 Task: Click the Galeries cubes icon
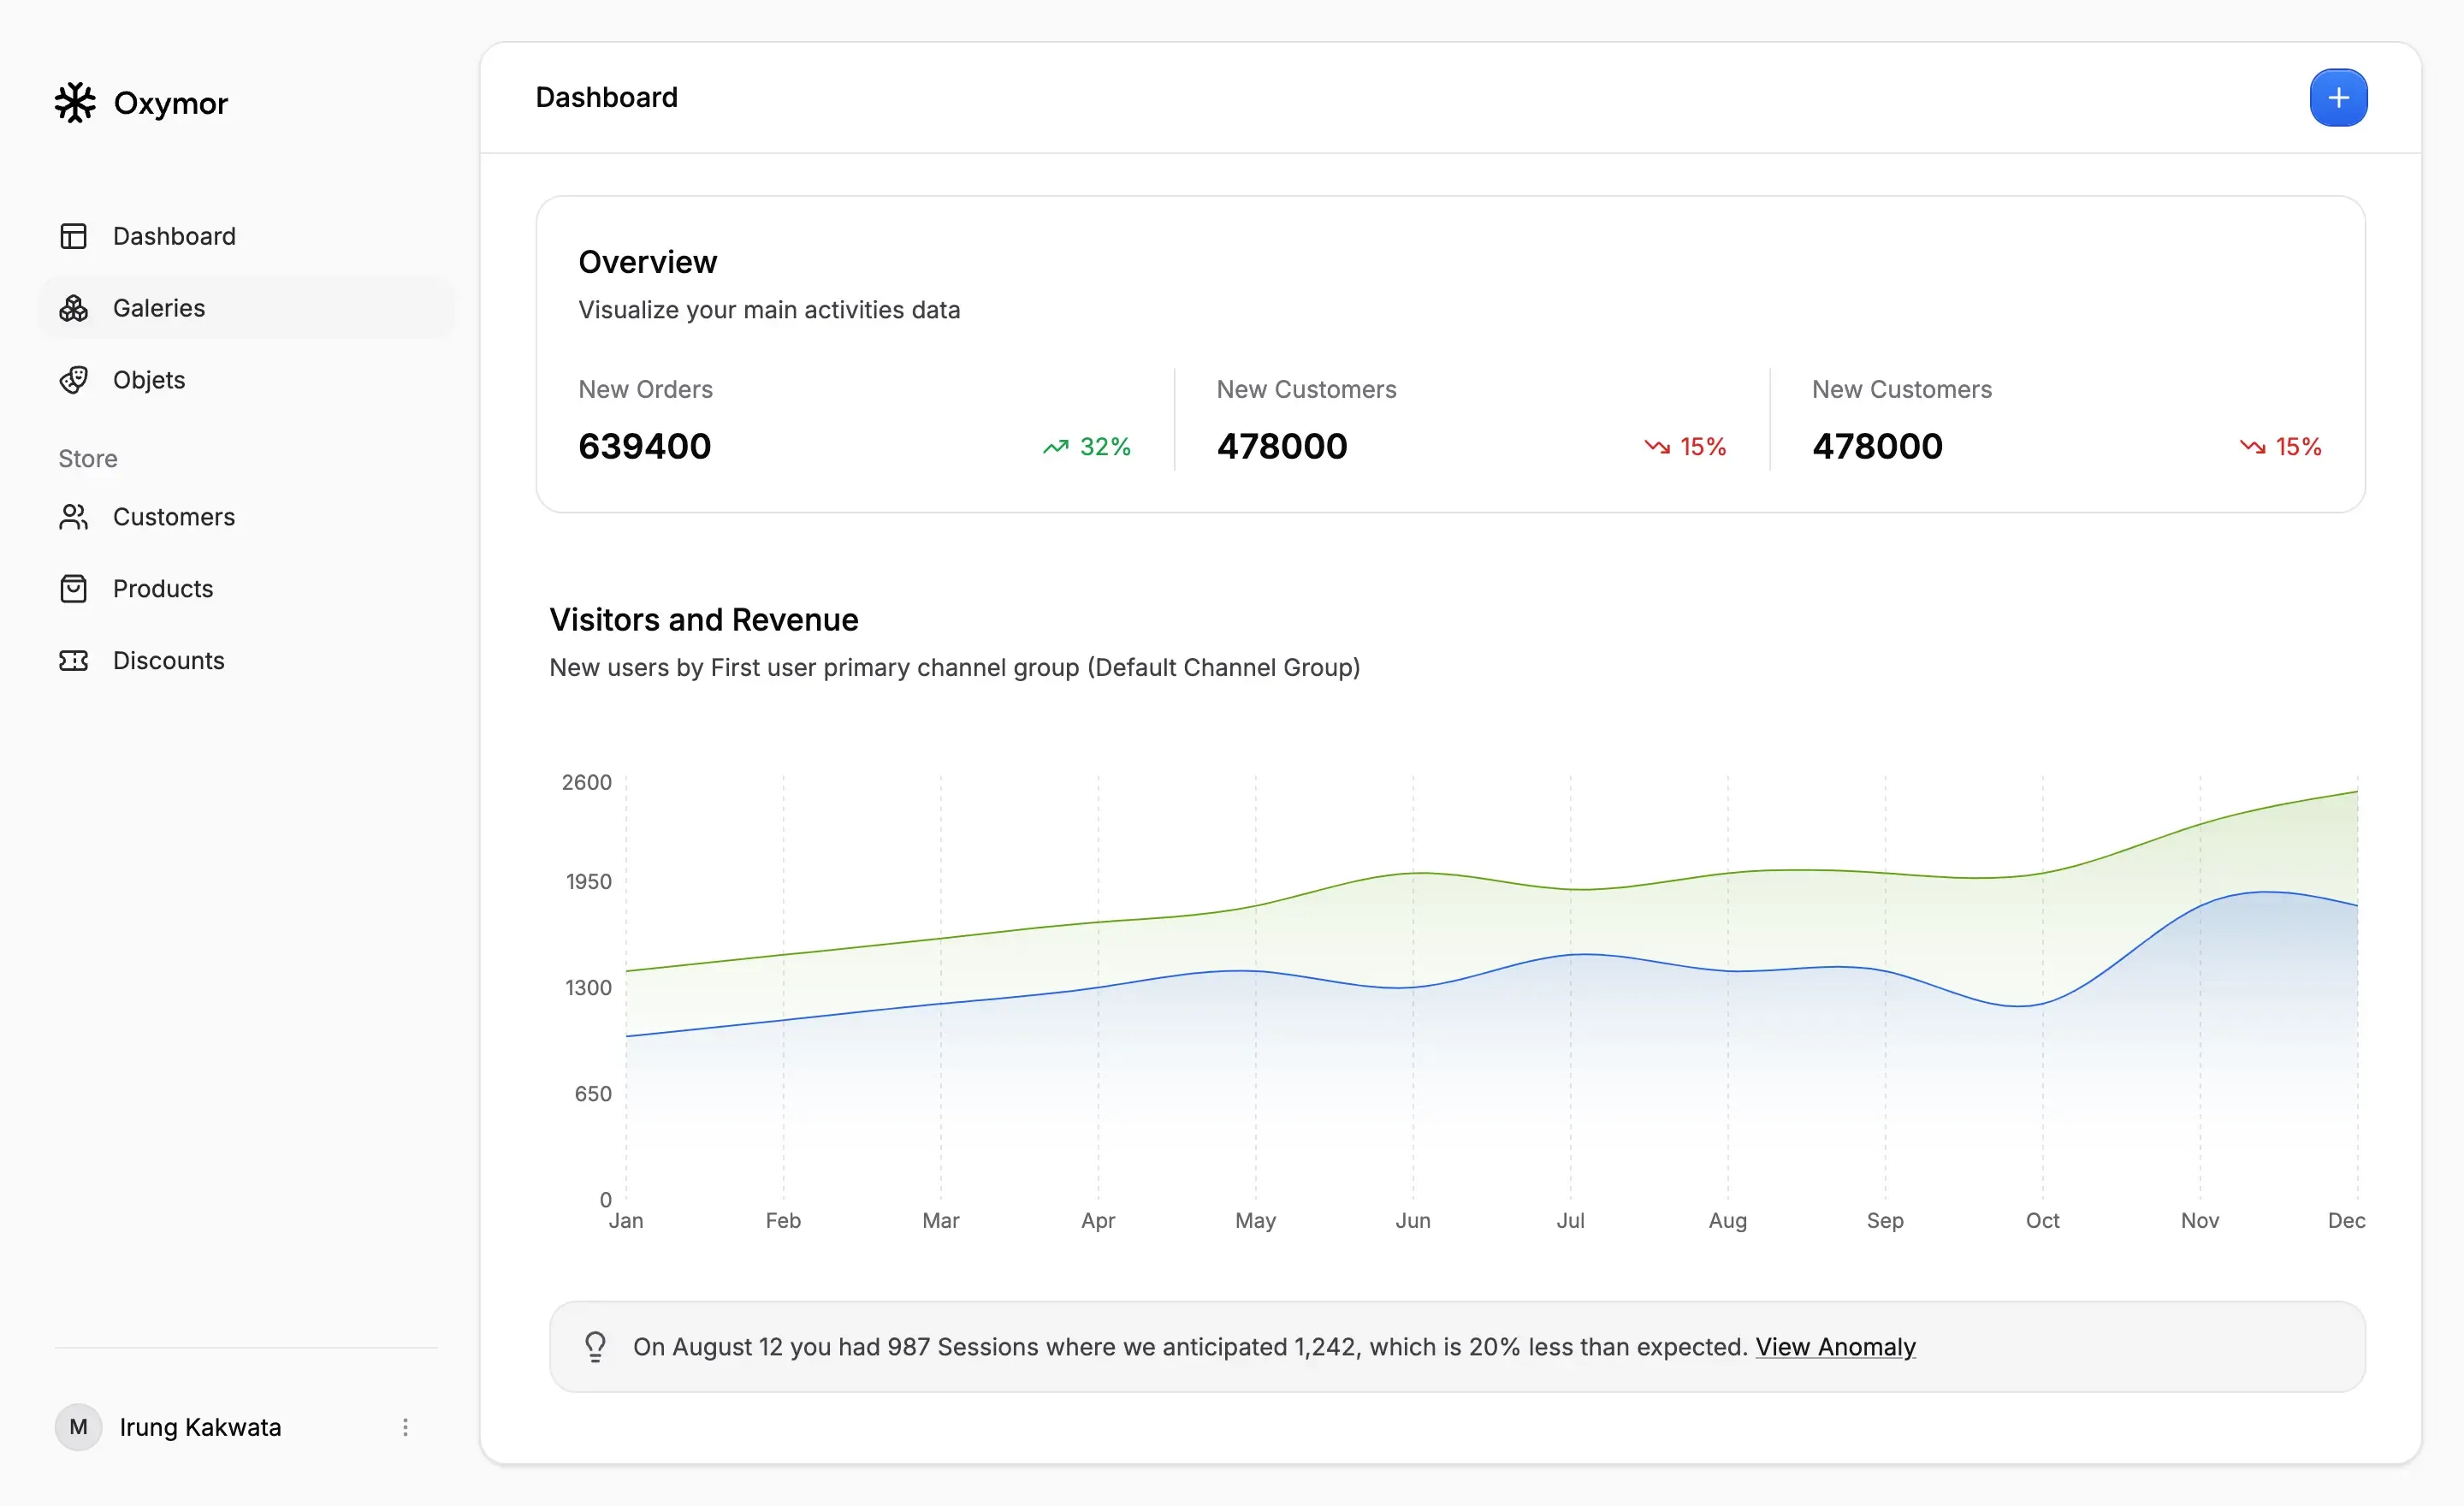(x=73, y=308)
